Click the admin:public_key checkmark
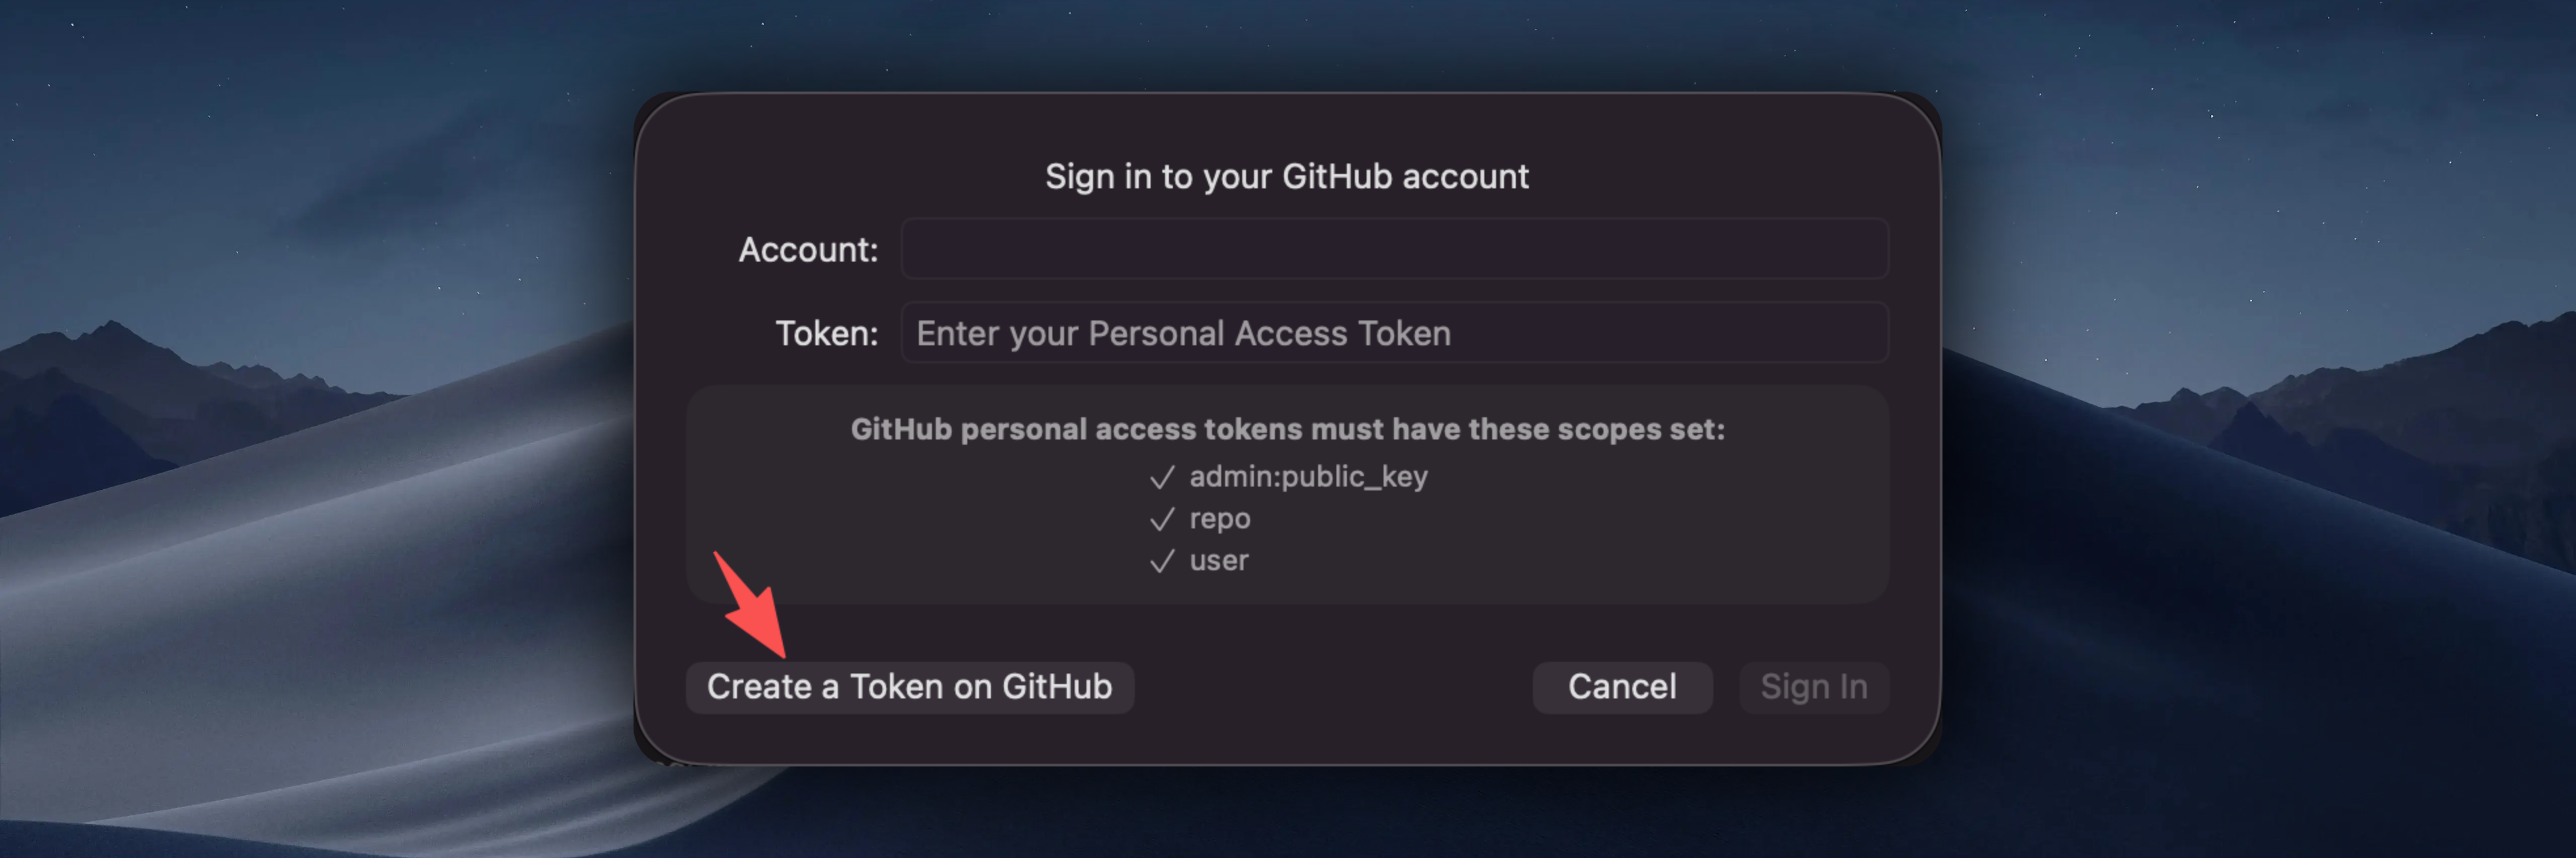This screenshot has height=858, width=2576. (1161, 477)
